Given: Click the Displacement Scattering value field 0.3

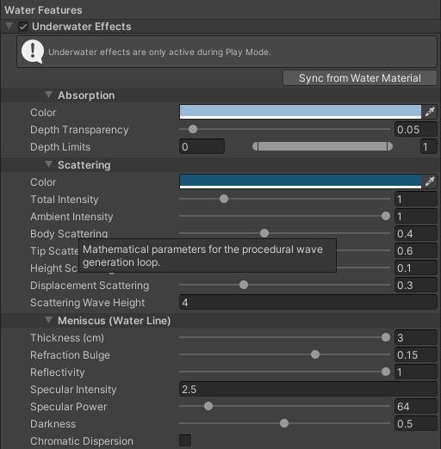Looking at the screenshot, I should (x=416, y=285).
